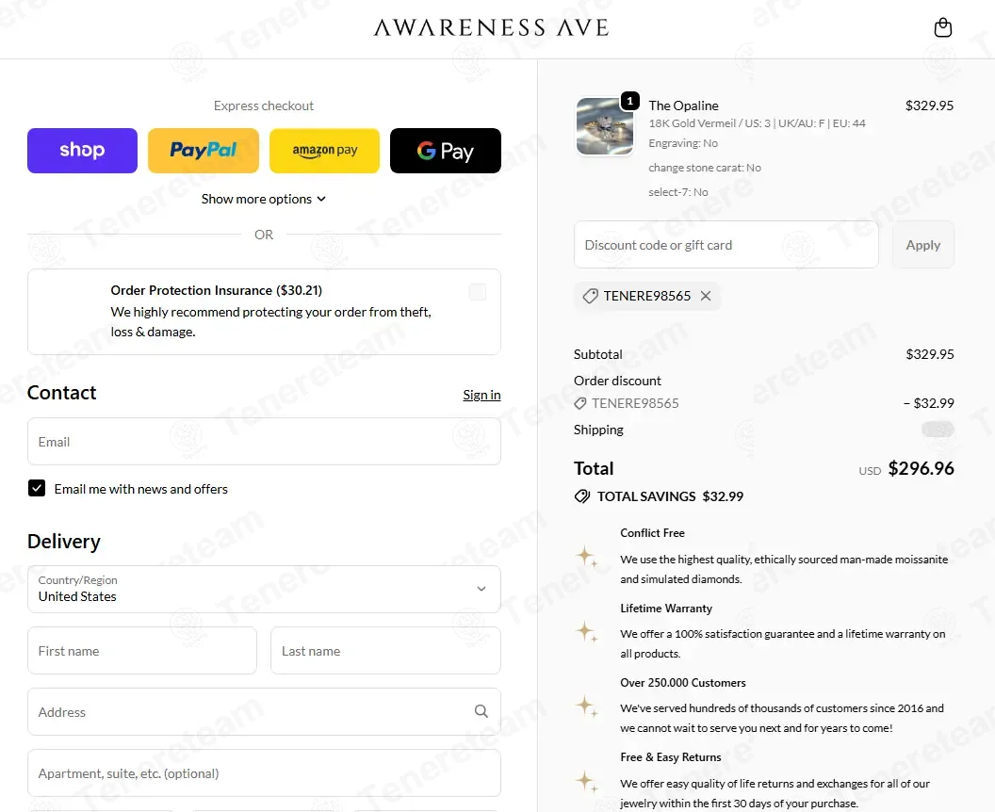Click the Contact section heading
Viewport: 995px width, 812px height.
click(x=61, y=393)
